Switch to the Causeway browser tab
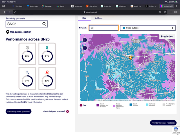 (x=47, y=6)
